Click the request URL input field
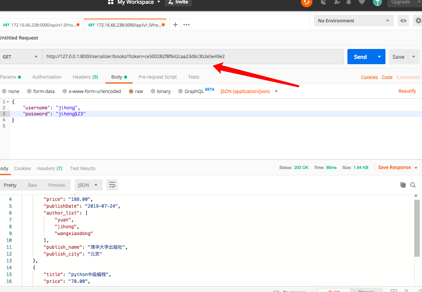 coord(193,57)
